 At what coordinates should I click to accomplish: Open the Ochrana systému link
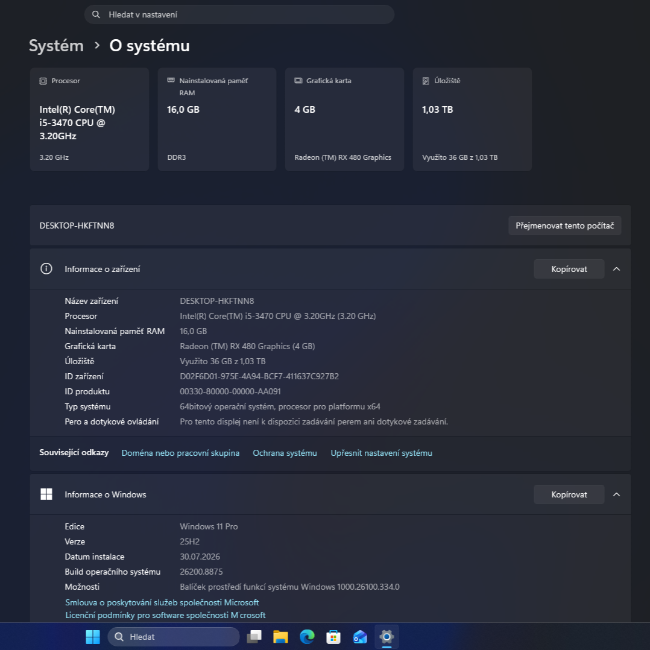pyautogui.click(x=285, y=453)
